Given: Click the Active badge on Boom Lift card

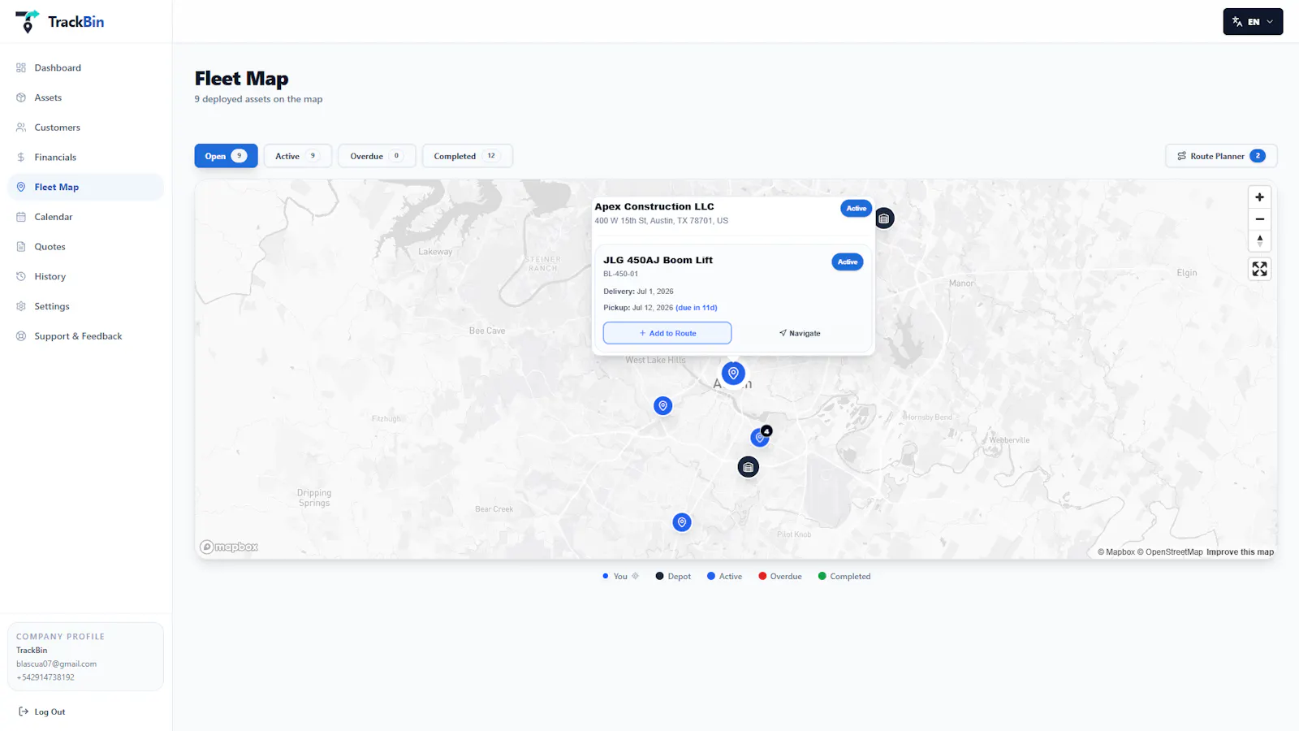Looking at the screenshot, I should 848,262.
